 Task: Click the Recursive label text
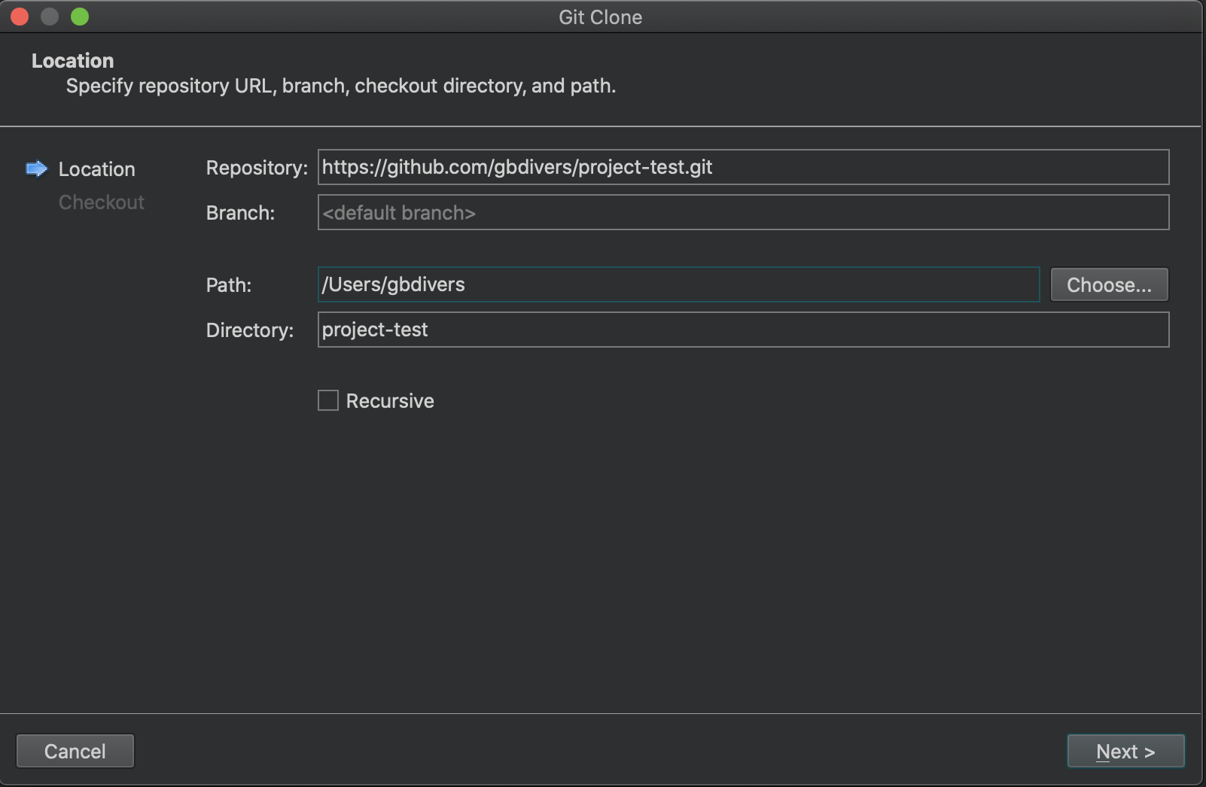point(390,401)
